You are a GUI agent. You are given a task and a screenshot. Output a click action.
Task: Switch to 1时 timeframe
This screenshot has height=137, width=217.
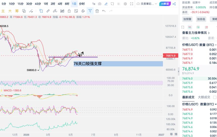pyautogui.click(x=46, y=4)
